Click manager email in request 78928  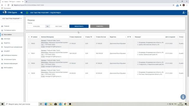click(53, 77)
